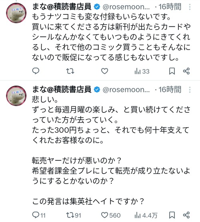Open まな@積読書店員 name on first tweet

click(x=62, y=7)
